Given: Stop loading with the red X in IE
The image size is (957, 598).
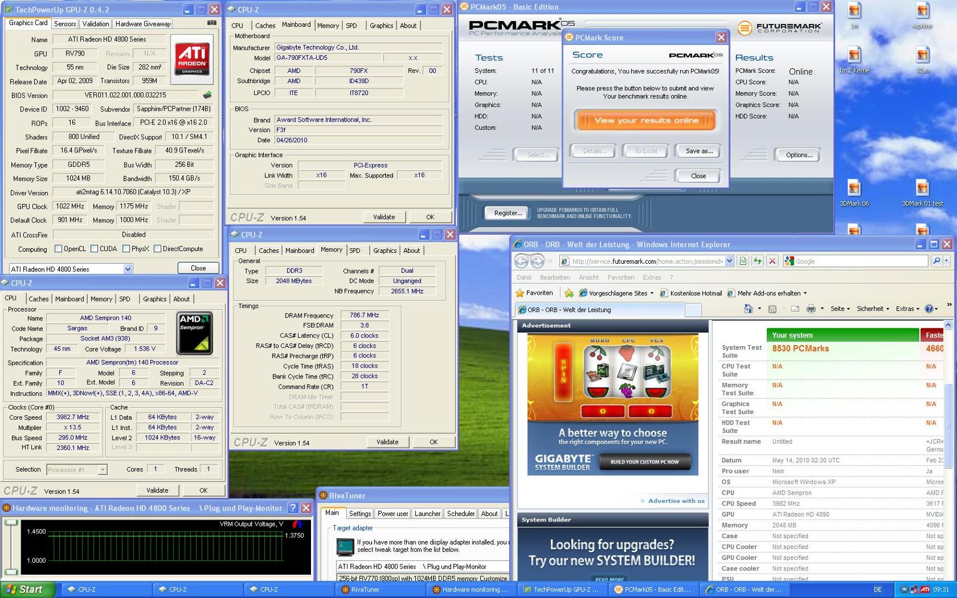Looking at the screenshot, I should coord(772,261).
